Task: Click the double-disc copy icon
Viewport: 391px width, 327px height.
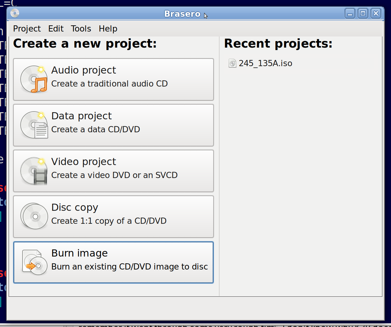Action: tap(34, 216)
